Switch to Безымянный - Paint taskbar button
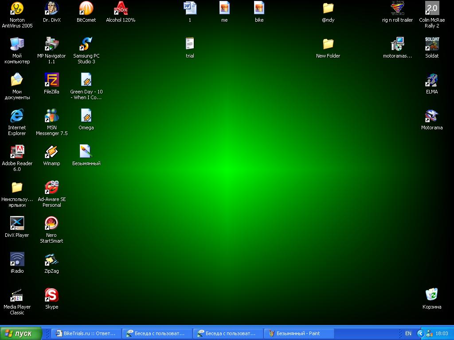Image resolution: width=454 pixels, height=340 pixels. tap(298, 333)
